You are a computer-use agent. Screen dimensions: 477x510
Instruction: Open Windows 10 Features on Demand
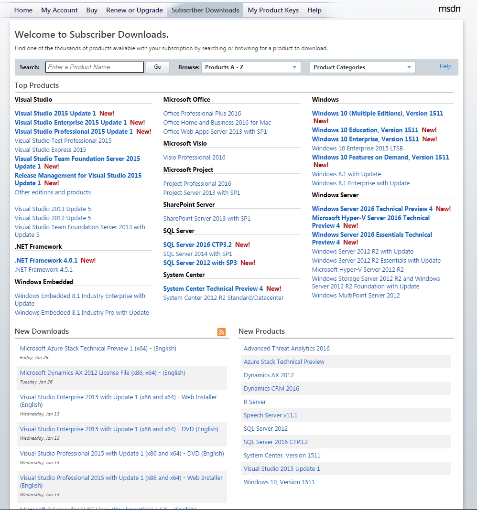(380, 158)
